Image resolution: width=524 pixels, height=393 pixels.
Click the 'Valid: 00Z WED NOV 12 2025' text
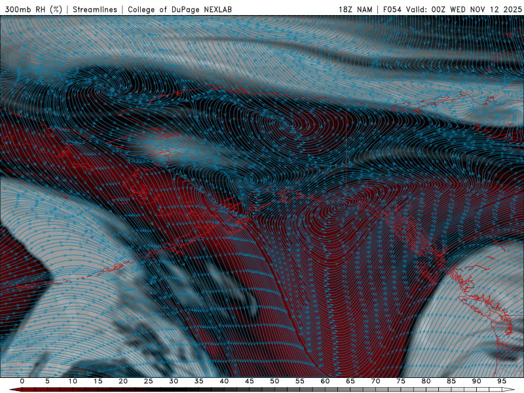coord(464,9)
